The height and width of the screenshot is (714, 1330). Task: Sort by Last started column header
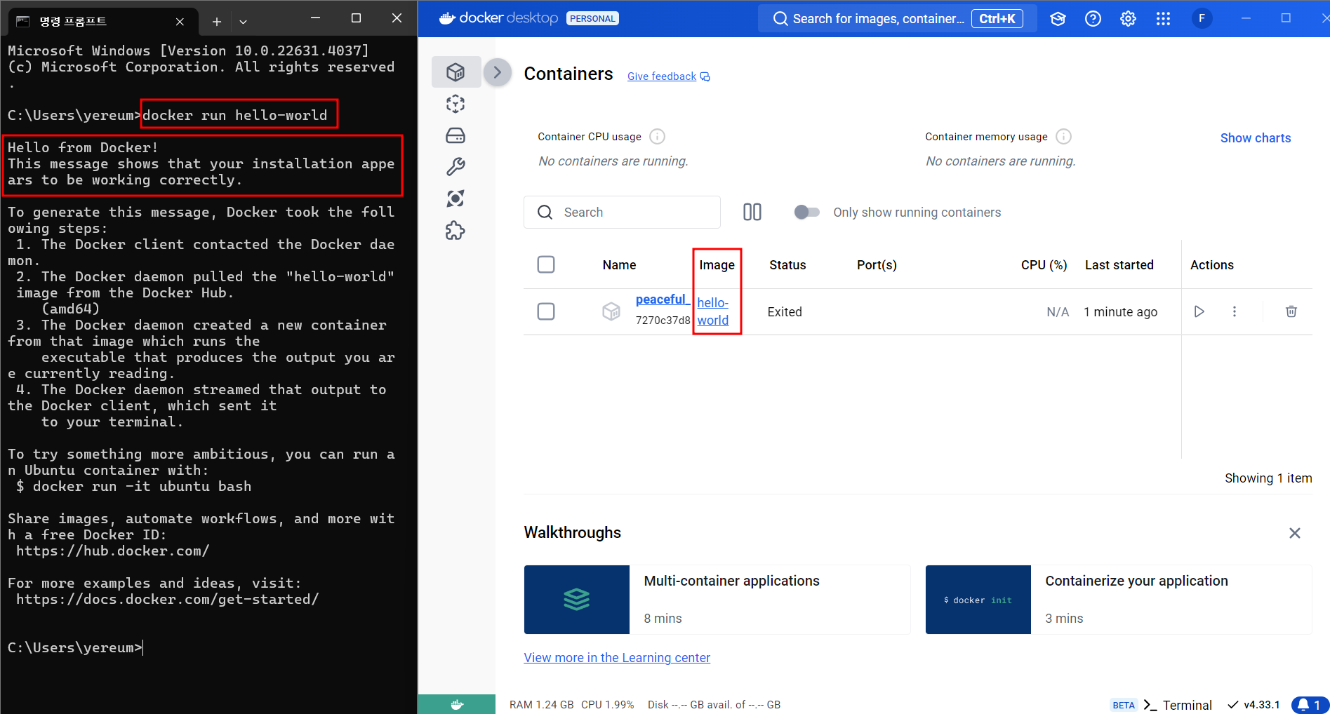click(x=1119, y=265)
